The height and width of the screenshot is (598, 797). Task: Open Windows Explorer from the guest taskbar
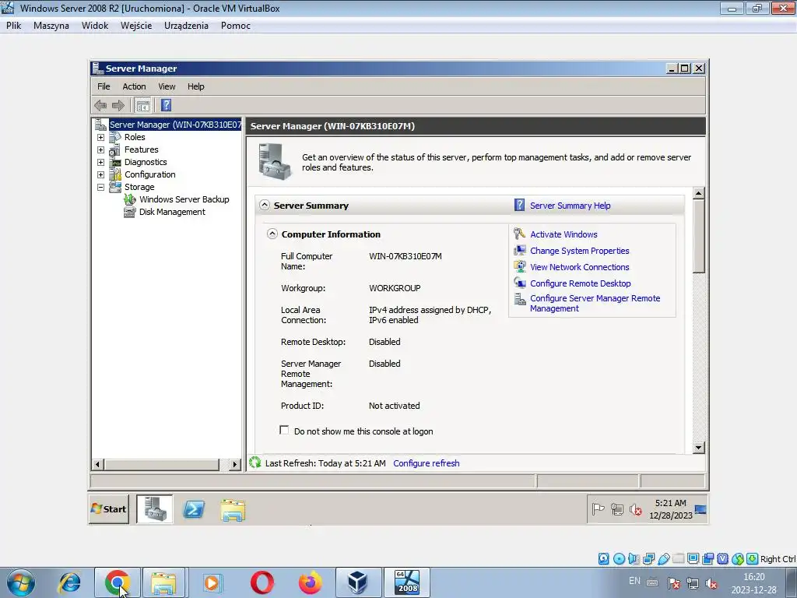(233, 510)
